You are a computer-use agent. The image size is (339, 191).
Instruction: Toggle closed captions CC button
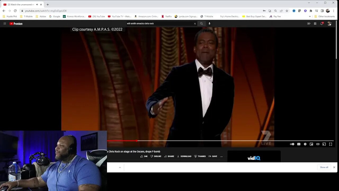click(x=299, y=144)
